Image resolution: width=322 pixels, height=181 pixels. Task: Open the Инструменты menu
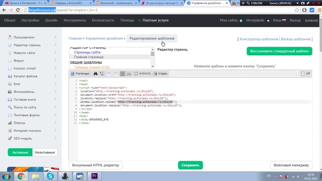tap(74, 20)
